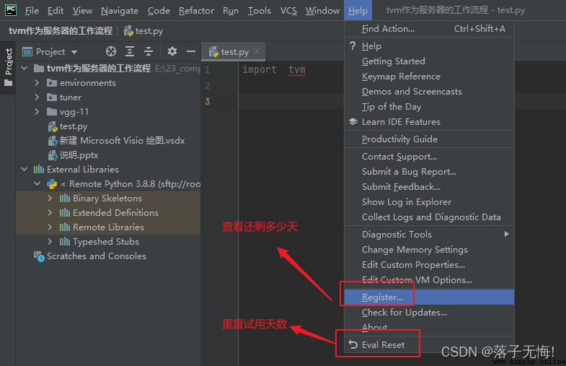This screenshot has height=366, width=566.
Task: Click the tuner folder icon
Action: [x=52, y=97]
